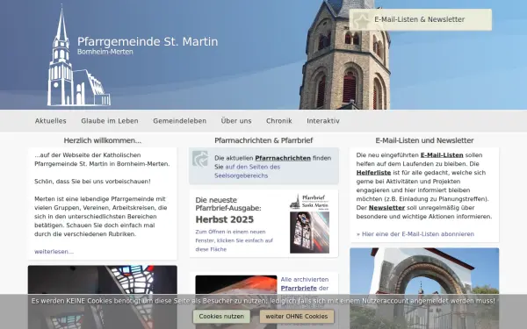Click the Bornheim-Merten subtitle
The height and width of the screenshot is (329, 527).
[x=105, y=52]
